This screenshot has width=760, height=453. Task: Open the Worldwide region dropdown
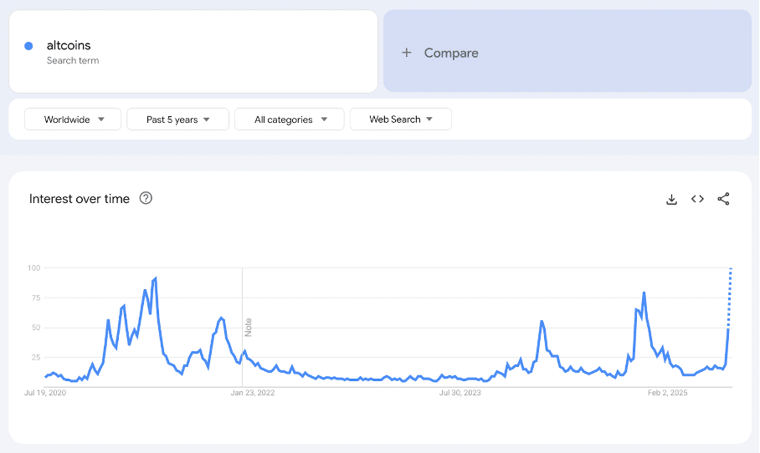(x=73, y=120)
